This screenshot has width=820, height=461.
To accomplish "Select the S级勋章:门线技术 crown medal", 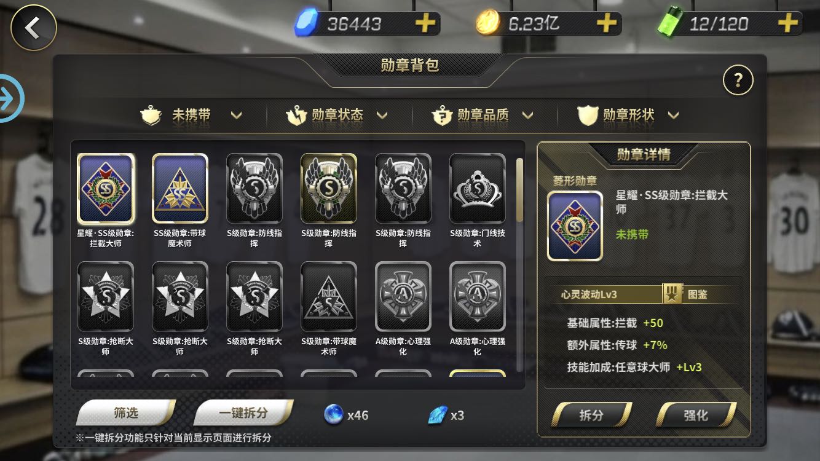I will (x=478, y=189).
